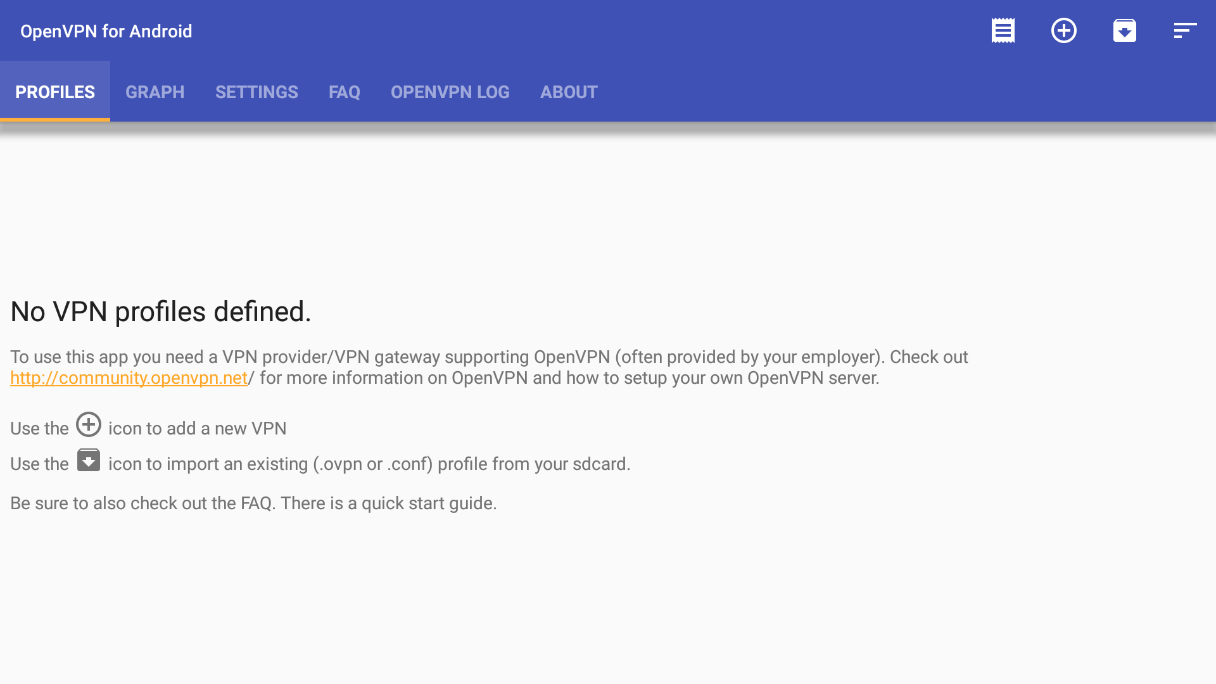
Task: Follow the community.openvpn.net link
Action: 129,378
